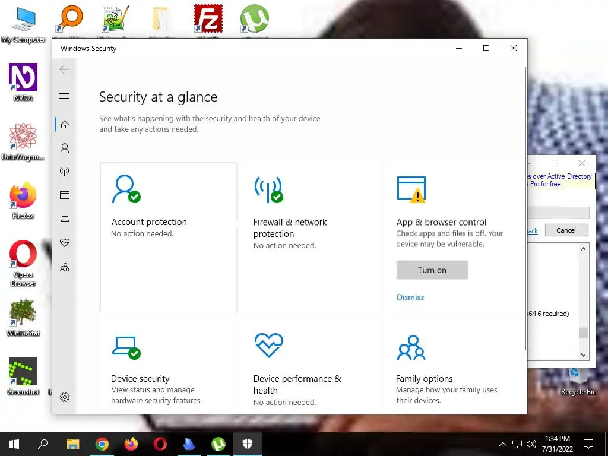
Task: Select the Opera Browser desktop shortcut
Action: coord(23,263)
